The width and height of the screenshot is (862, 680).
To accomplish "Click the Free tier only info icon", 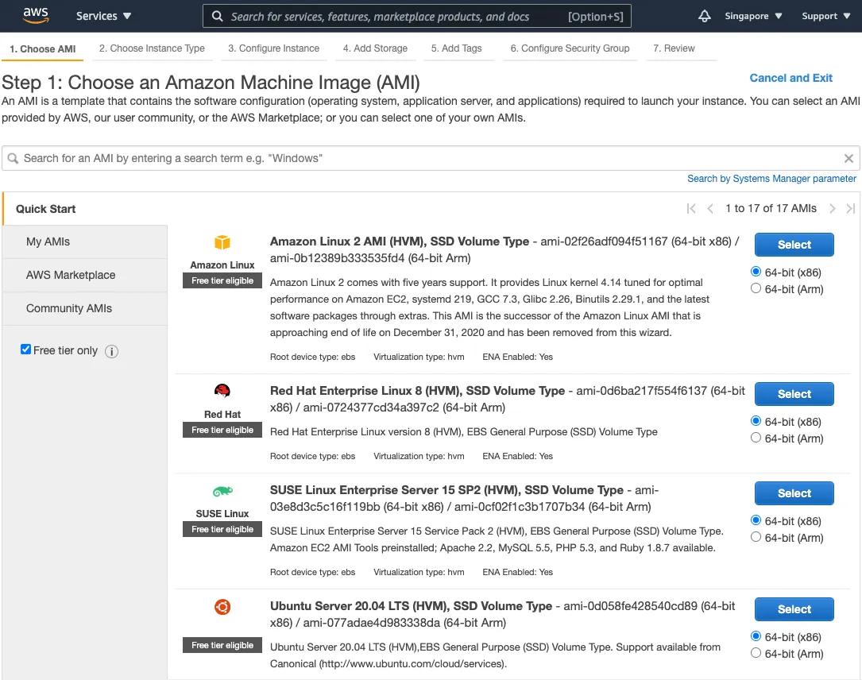I will [x=111, y=351].
